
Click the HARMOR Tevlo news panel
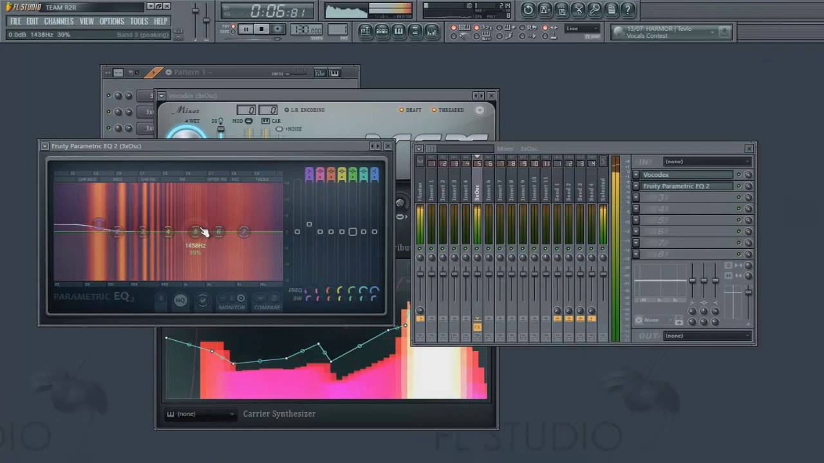coord(671,32)
